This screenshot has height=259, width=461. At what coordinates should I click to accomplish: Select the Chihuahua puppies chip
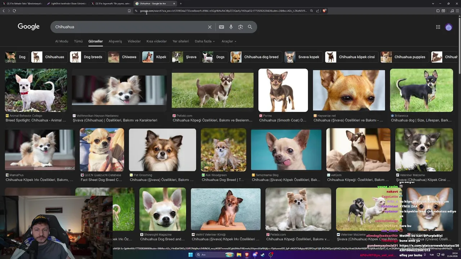coord(404,57)
